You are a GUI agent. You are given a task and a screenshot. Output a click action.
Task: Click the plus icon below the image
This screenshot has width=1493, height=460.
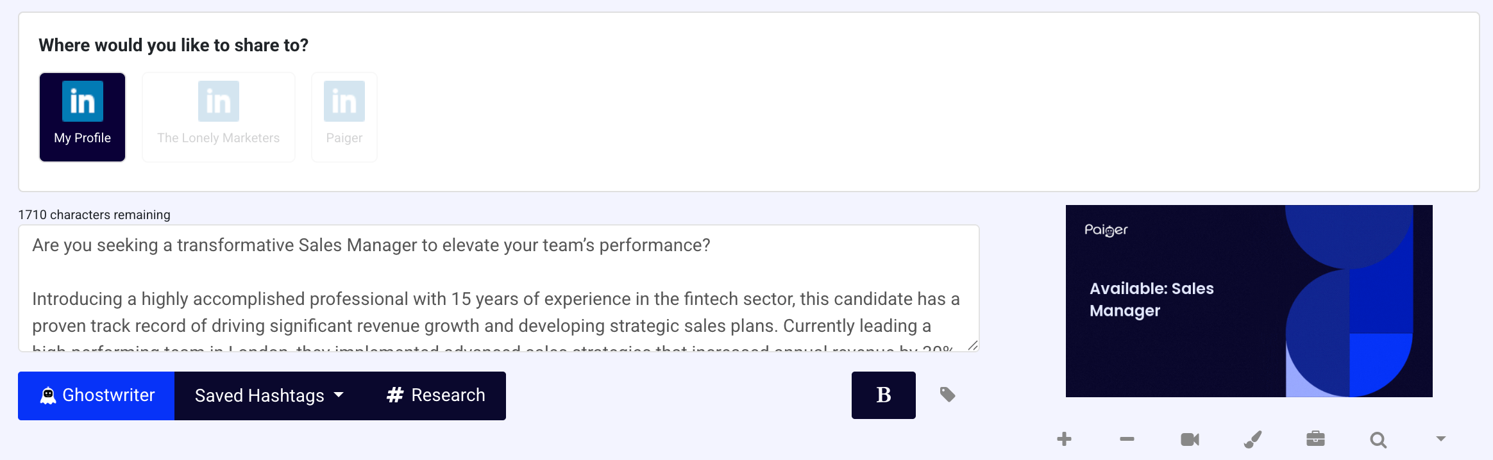[1064, 439]
